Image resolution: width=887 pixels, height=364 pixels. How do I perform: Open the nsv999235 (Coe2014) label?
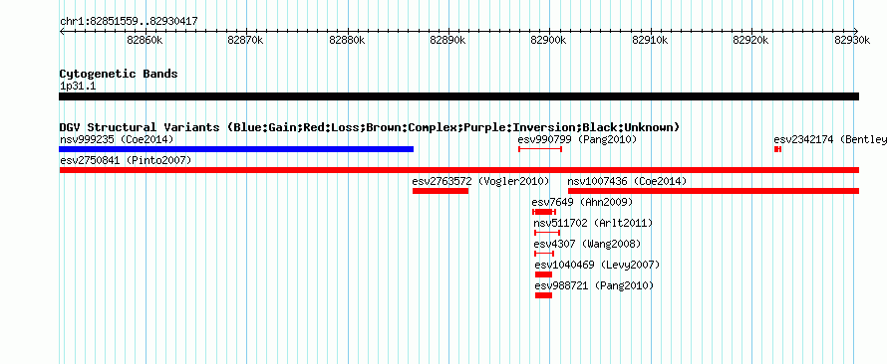pos(117,139)
